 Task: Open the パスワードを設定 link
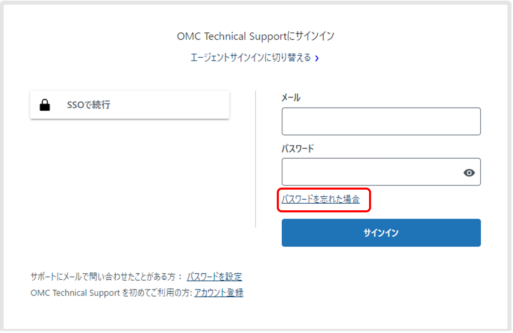click(x=214, y=277)
